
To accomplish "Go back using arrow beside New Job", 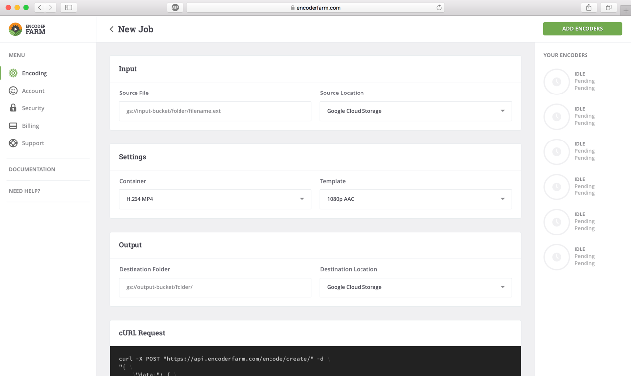I will pyautogui.click(x=111, y=29).
